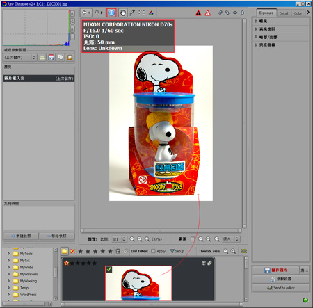Filter by the first rating star
Viewport: 313px width, 308px height.
(x=81, y=251)
